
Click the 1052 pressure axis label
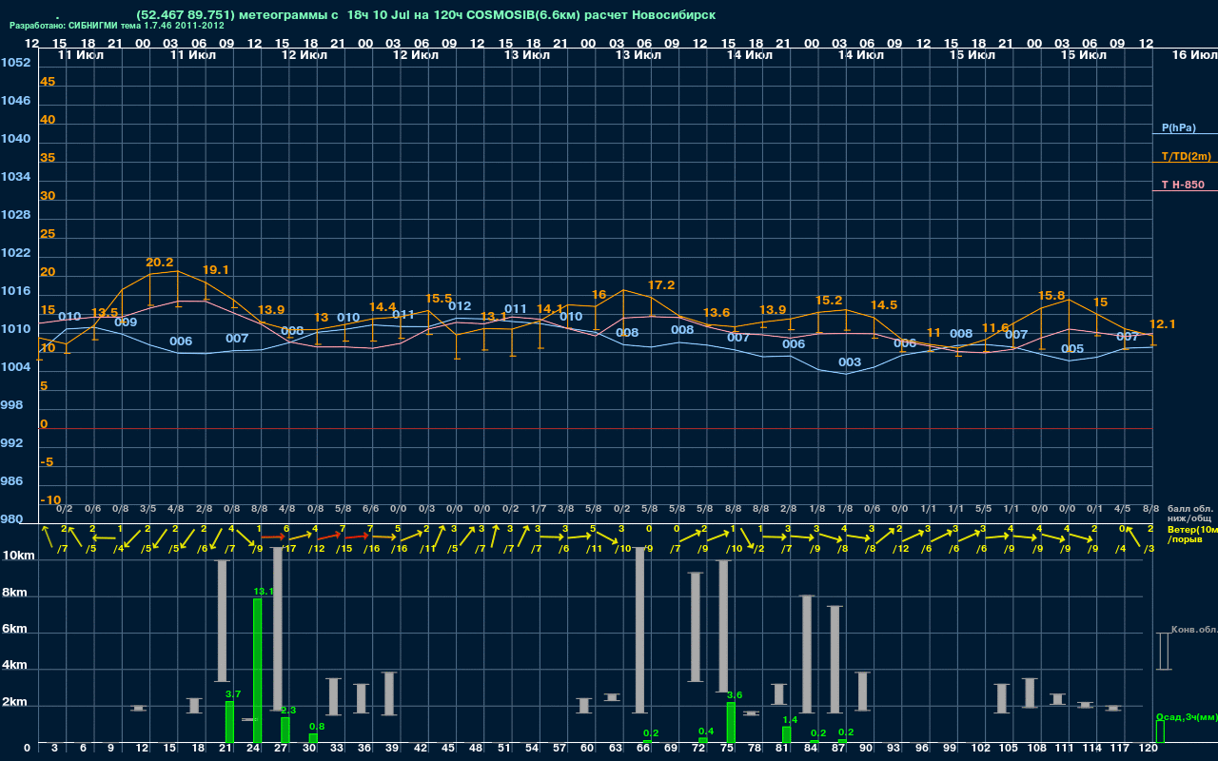pos(15,63)
